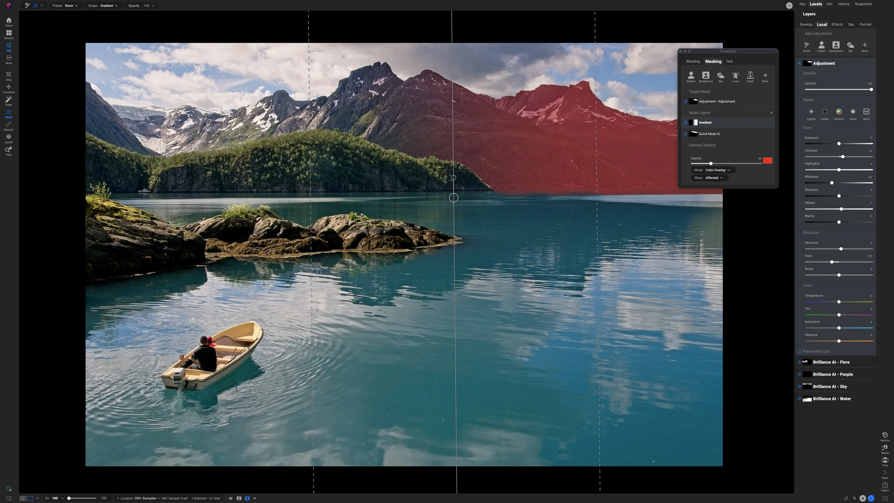This screenshot has width=894, height=503.
Task: Open the Print dialog
Action: tap(885, 462)
